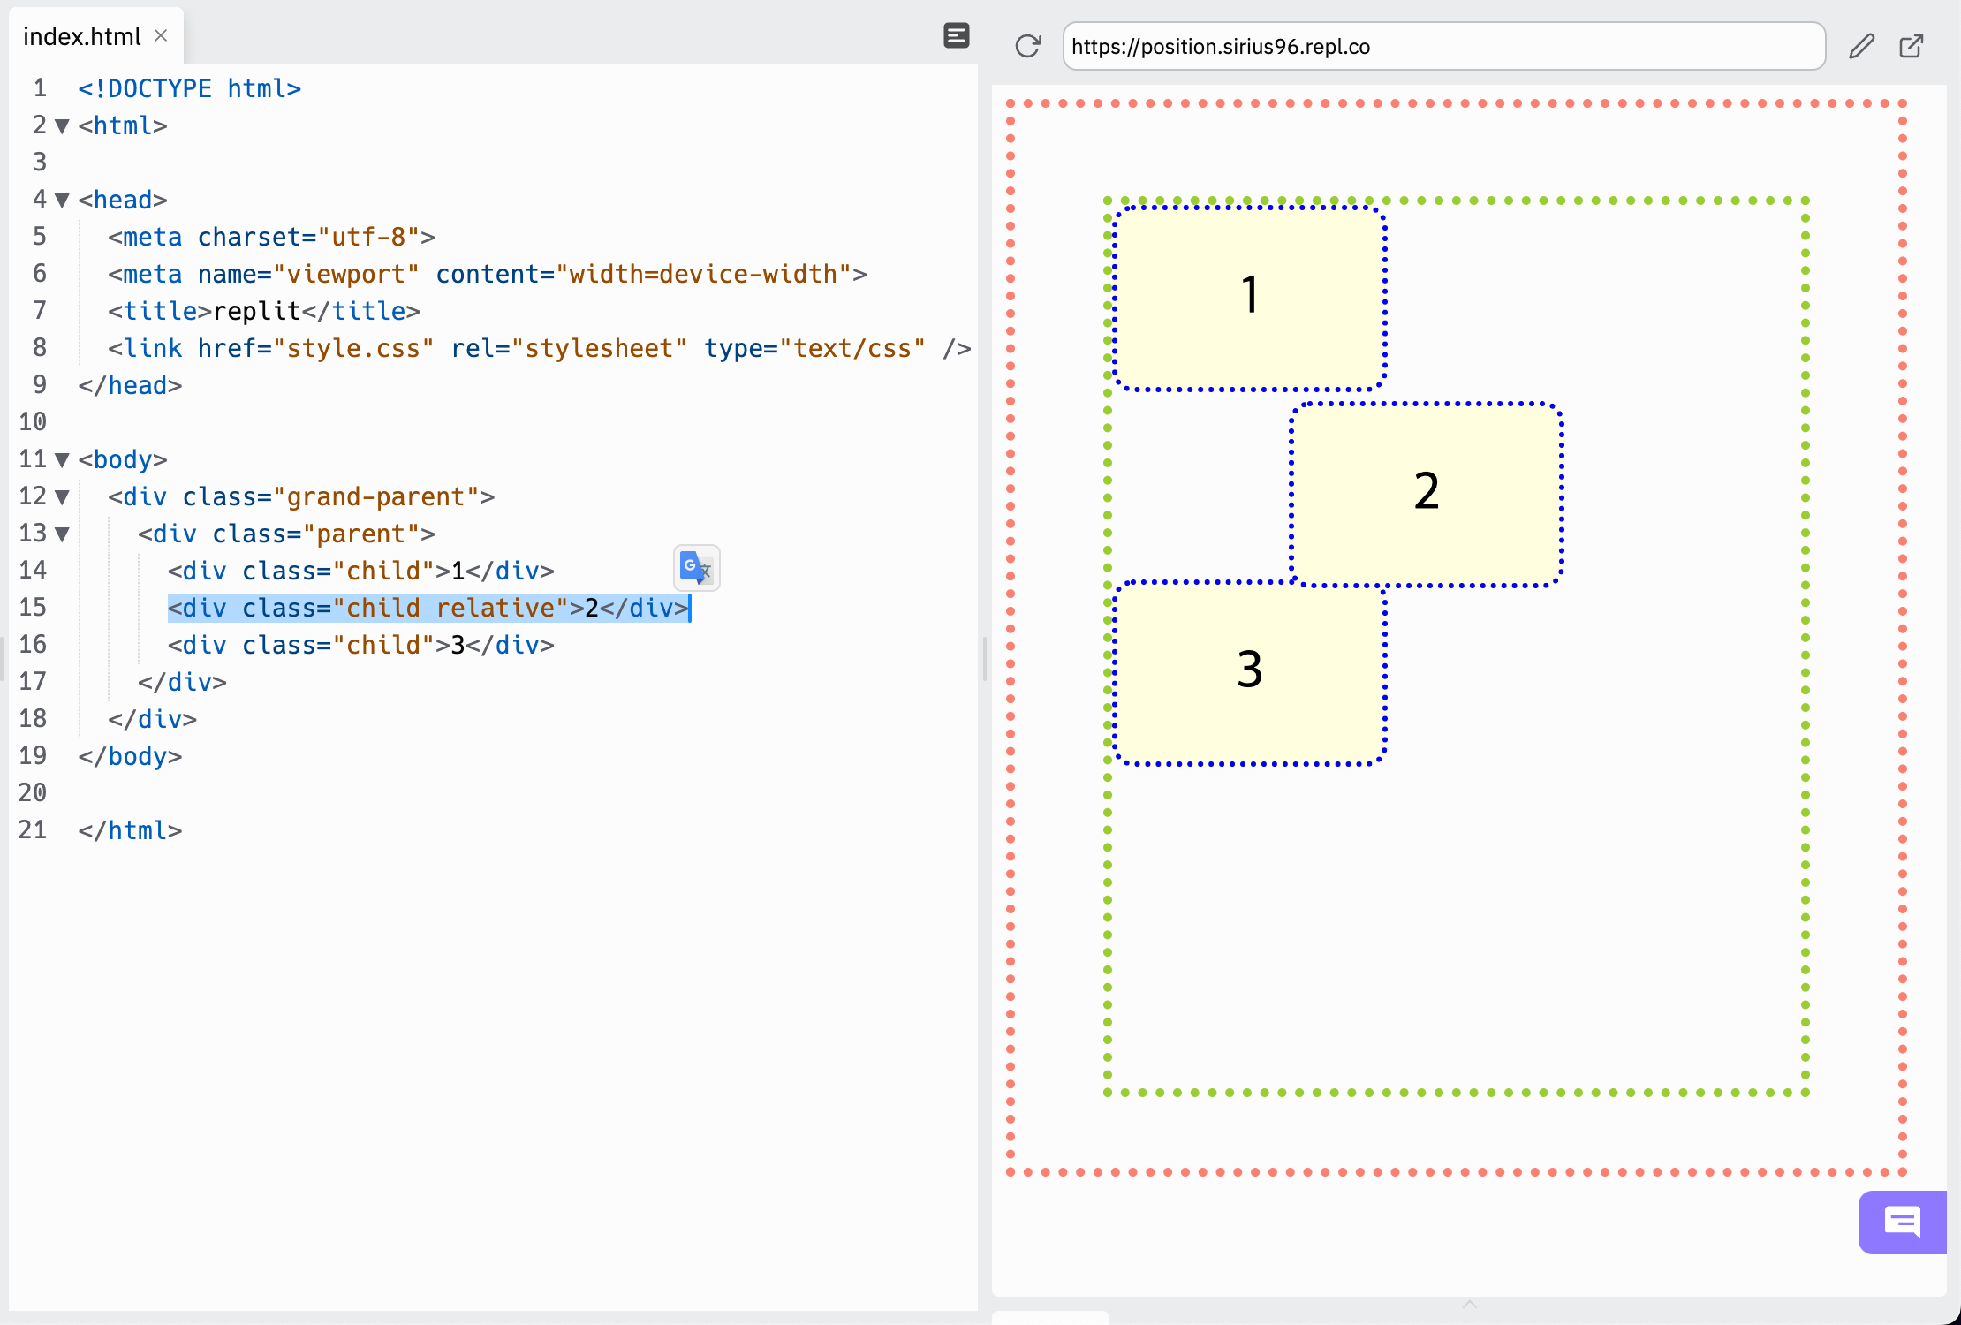Click the DOCTYPE html line

coord(189,88)
